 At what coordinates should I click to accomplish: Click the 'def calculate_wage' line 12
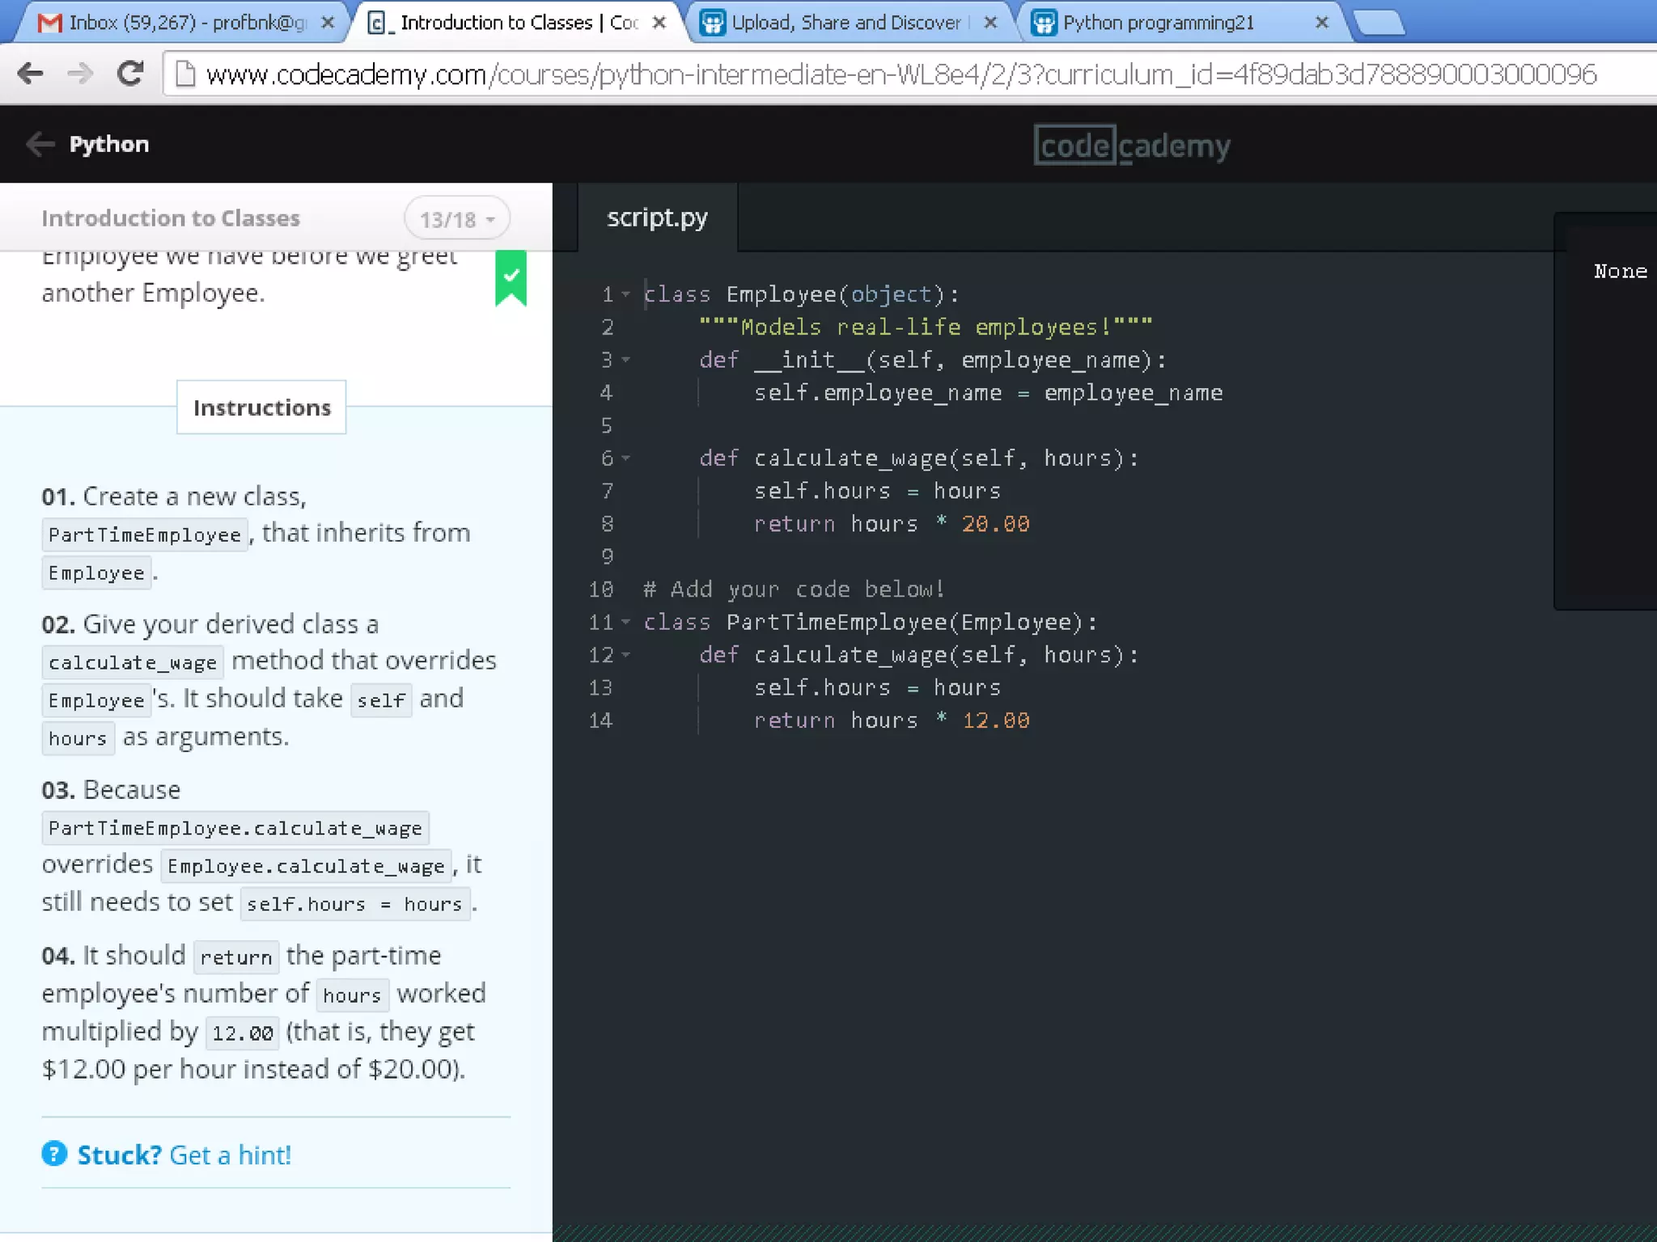919,655
